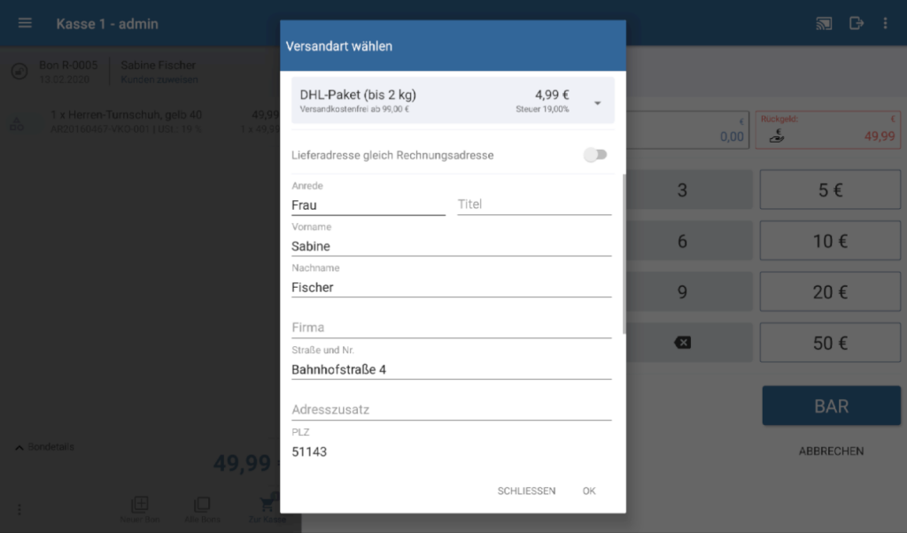Screen dimensions: 907x533
Task: Open the top-right three-dot overflow menu
Action: [885, 23]
